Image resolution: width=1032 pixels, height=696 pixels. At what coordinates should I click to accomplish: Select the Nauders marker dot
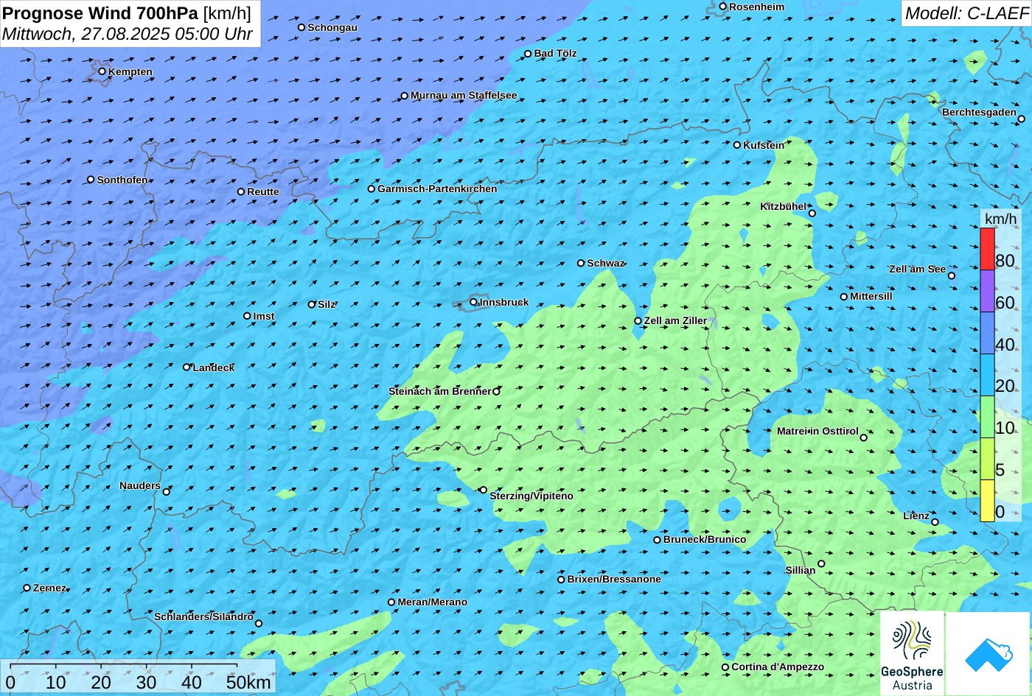pyautogui.click(x=167, y=492)
